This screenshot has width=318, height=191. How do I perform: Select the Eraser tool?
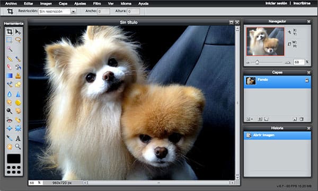click(x=10, y=67)
